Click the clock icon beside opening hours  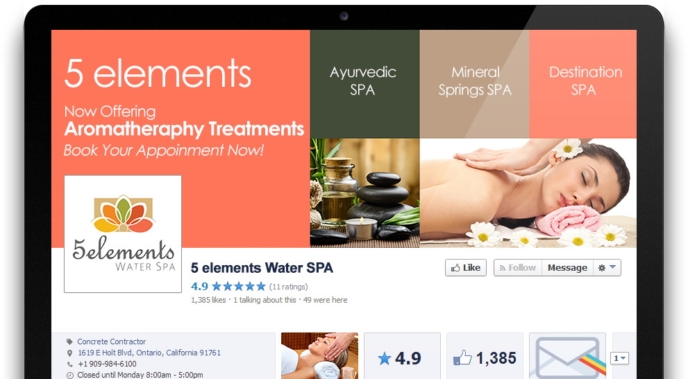pyautogui.click(x=69, y=375)
